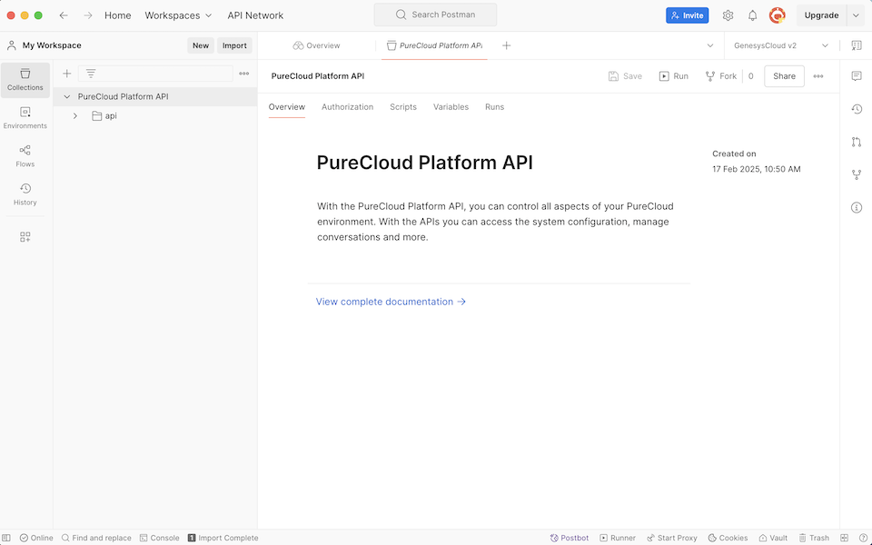Switch to the Authorization tab
The width and height of the screenshot is (872, 545).
pyautogui.click(x=347, y=106)
